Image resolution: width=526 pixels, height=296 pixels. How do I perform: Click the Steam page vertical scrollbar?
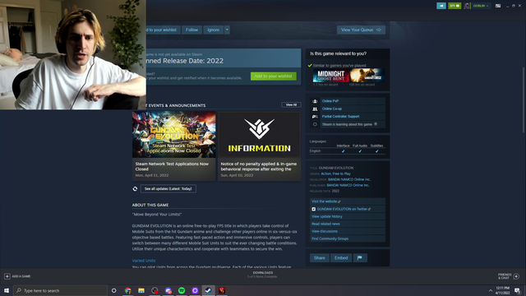click(x=523, y=99)
